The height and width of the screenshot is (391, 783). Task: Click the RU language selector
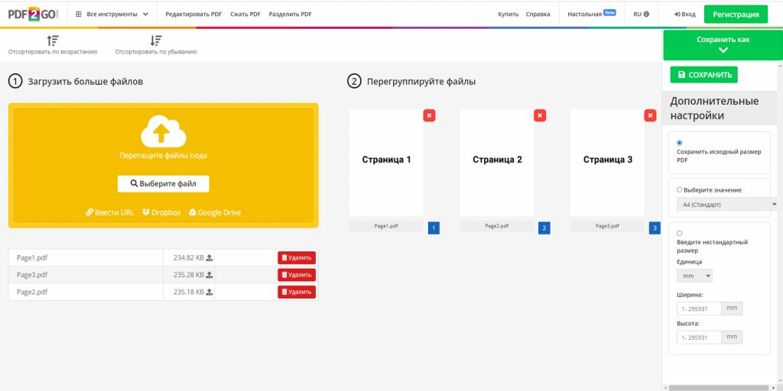pos(642,15)
